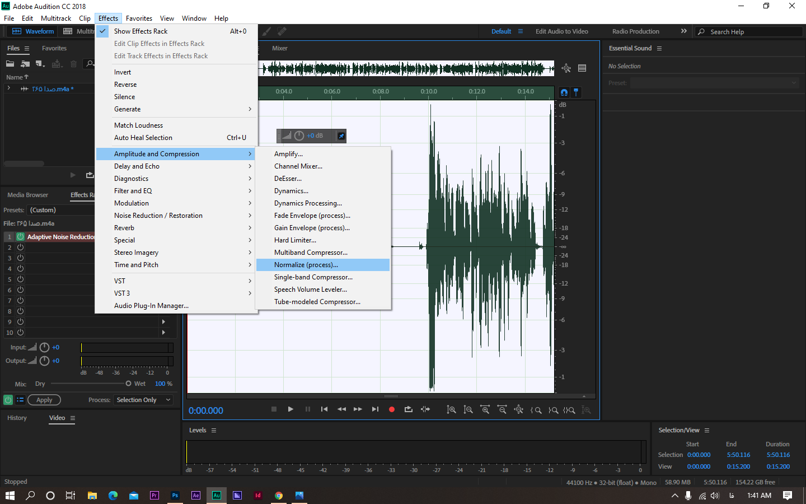Click the Auto Heal Selection entry
Image resolution: width=806 pixels, height=504 pixels.
[176, 138]
